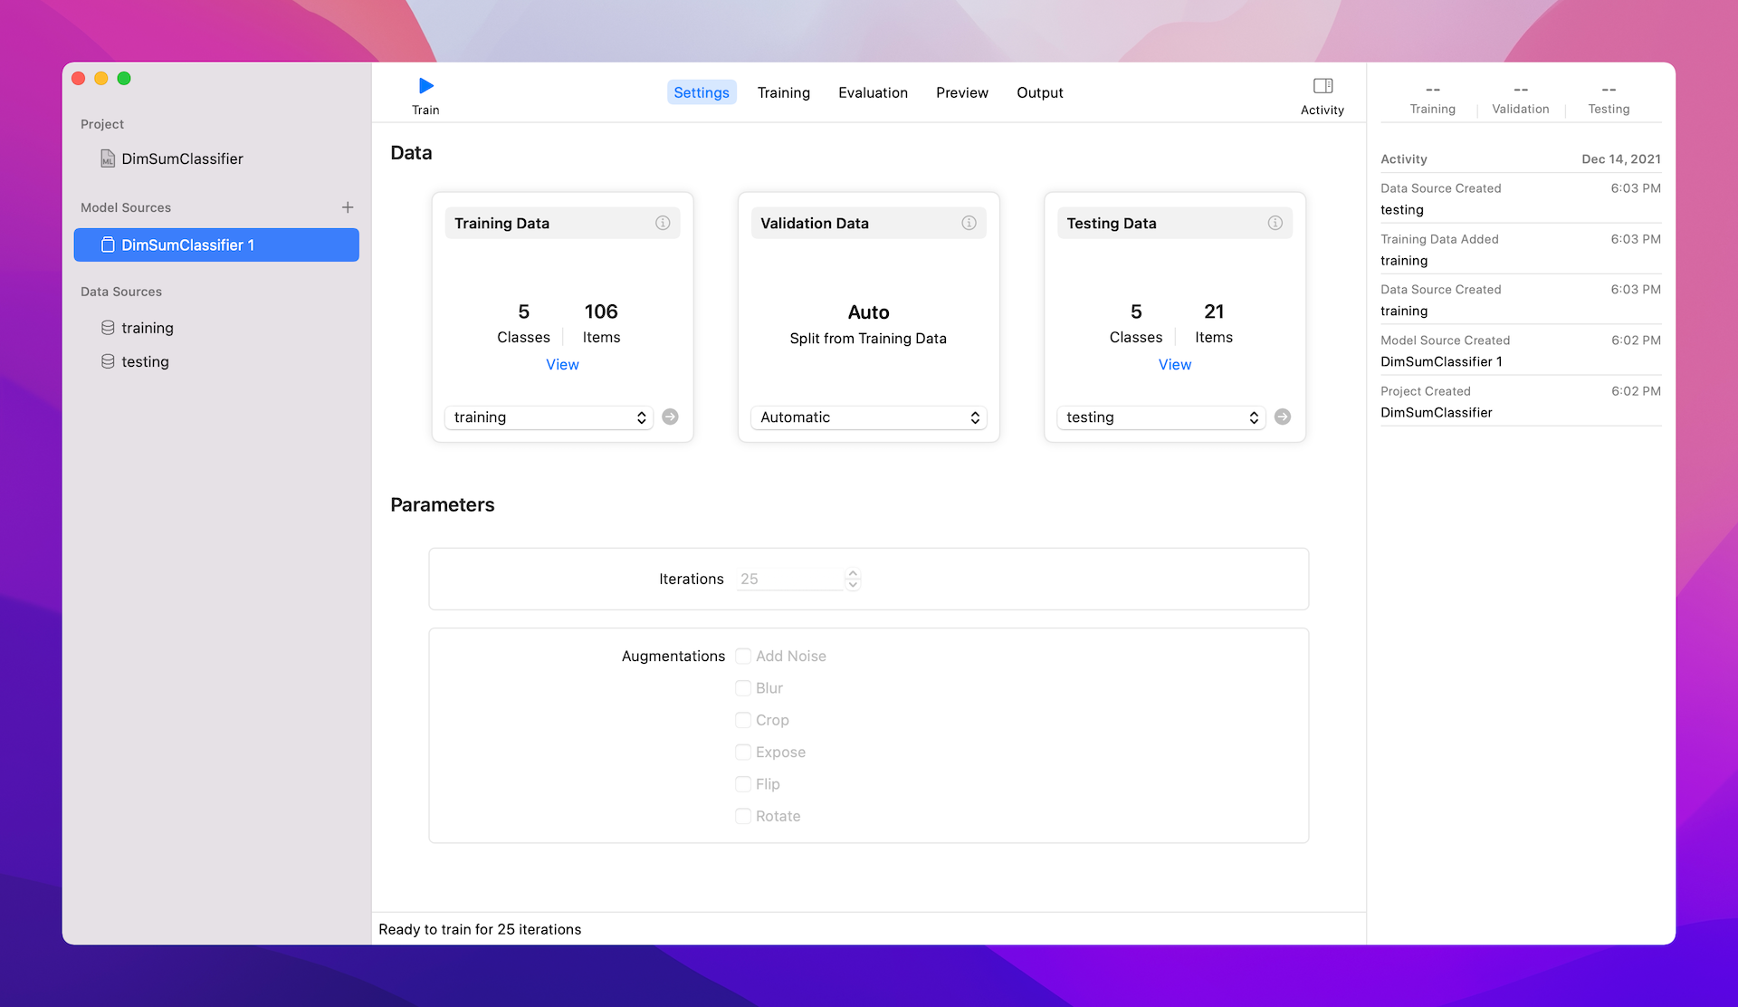1738x1007 pixels.
Task: Show Validation Data info icon
Action: pyautogui.click(x=969, y=223)
